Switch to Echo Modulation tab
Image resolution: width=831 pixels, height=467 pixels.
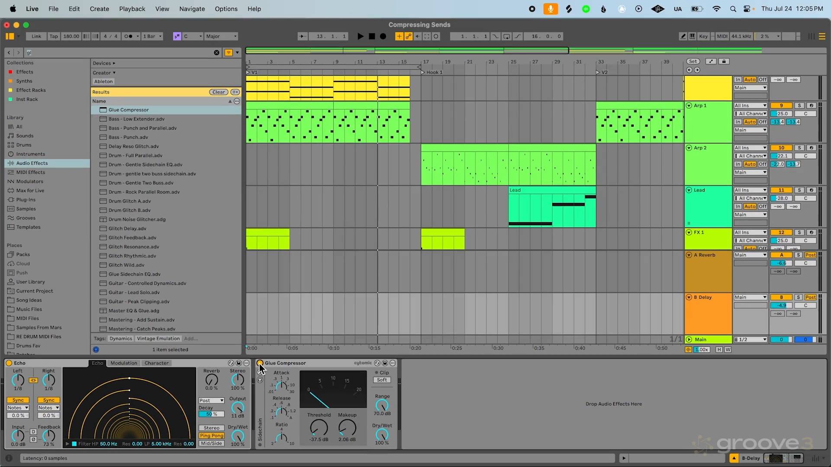tap(124, 363)
